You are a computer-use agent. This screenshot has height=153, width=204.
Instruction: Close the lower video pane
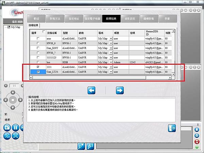[199, 67]
